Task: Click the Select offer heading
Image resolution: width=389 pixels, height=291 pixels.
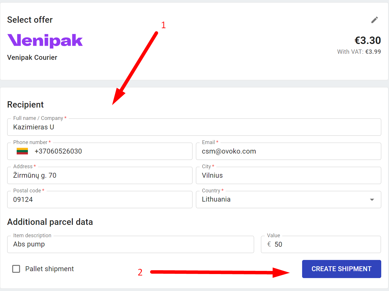Action: 30,20
